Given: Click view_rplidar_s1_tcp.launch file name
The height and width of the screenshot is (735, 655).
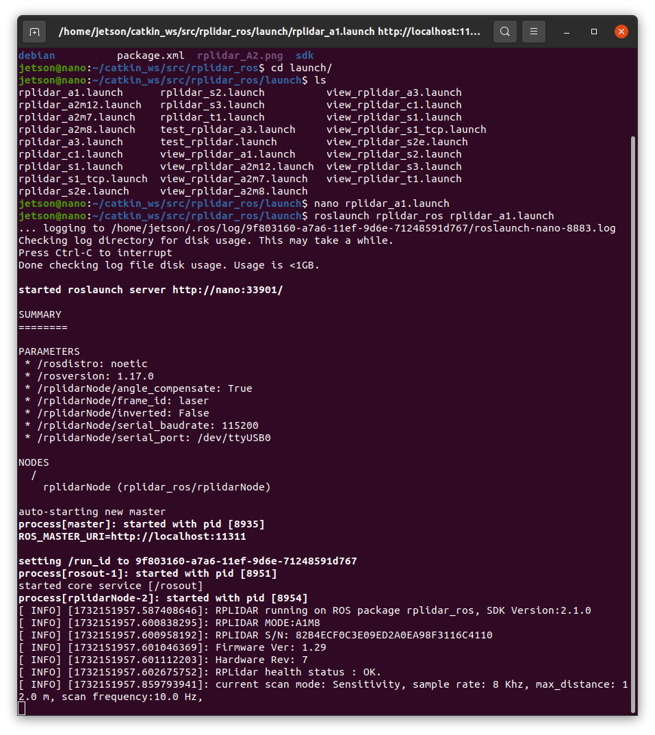Looking at the screenshot, I should [407, 130].
